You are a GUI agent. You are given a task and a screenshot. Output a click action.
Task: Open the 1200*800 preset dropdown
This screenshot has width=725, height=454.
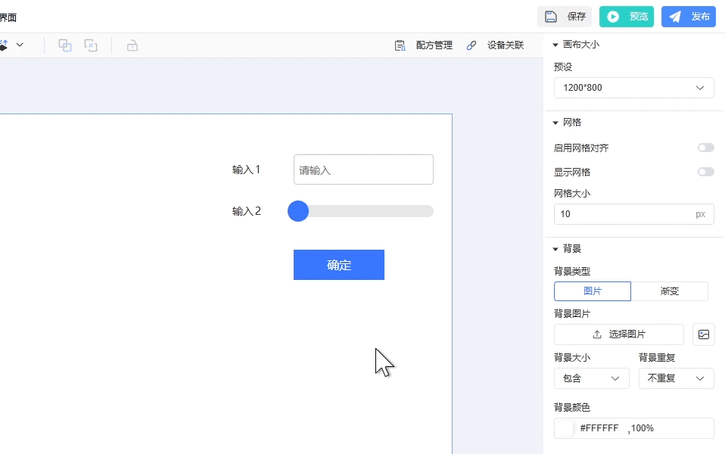[x=633, y=88]
